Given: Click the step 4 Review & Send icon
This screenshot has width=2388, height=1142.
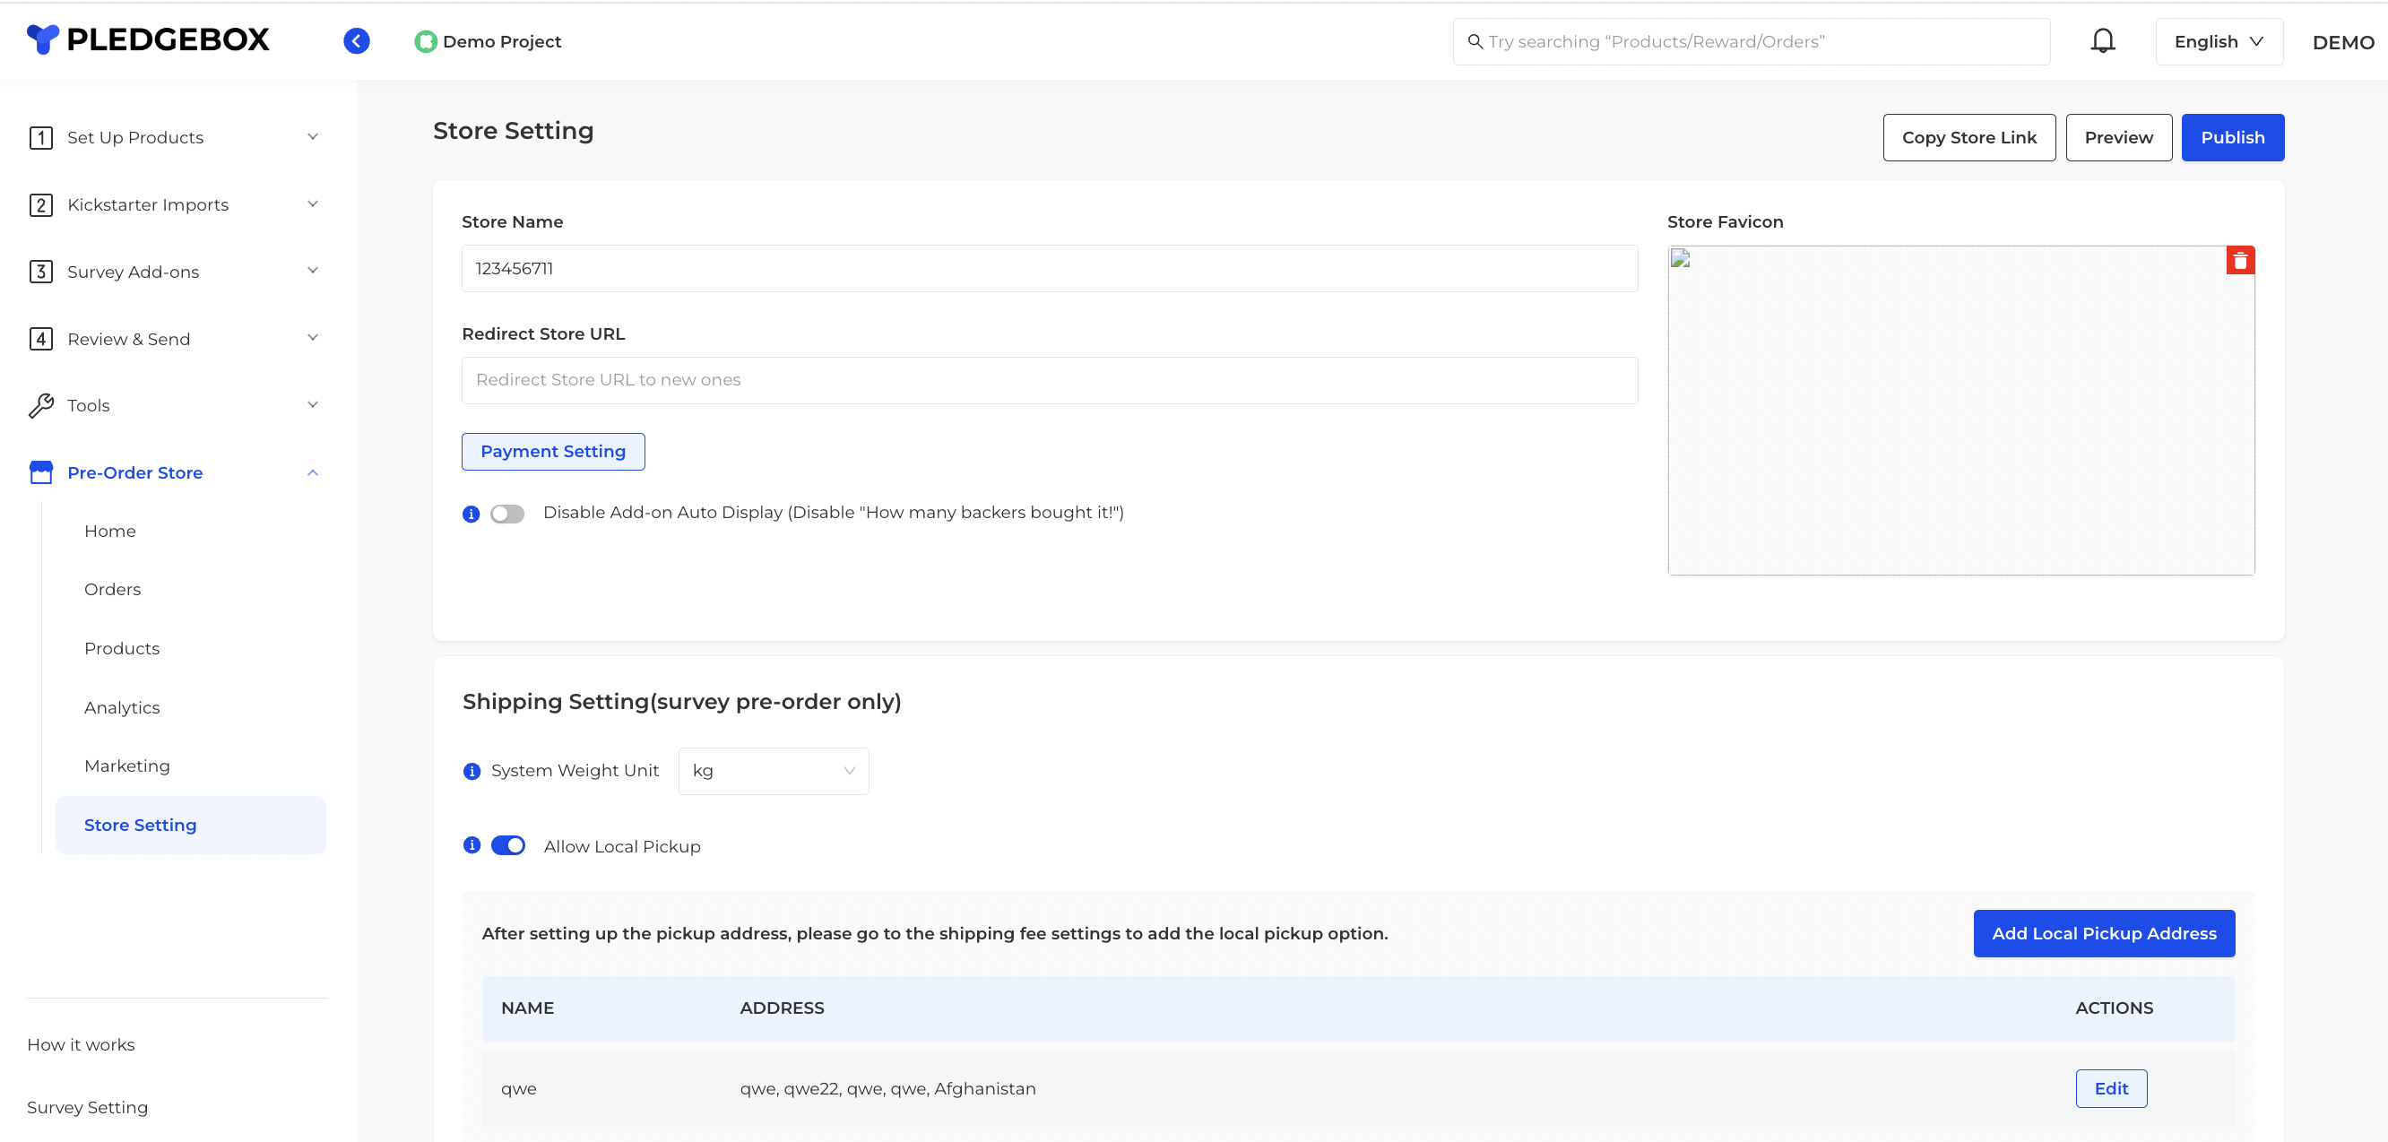Looking at the screenshot, I should click(41, 339).
